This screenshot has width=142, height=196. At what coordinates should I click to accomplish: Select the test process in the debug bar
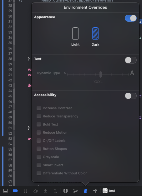109,191
